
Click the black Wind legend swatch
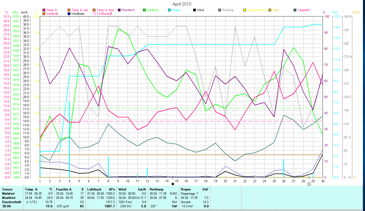pyautogui.click(x=195, y=10)
